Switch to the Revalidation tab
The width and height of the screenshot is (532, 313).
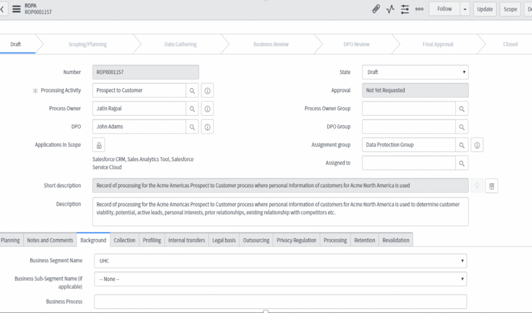pos(396,240)
